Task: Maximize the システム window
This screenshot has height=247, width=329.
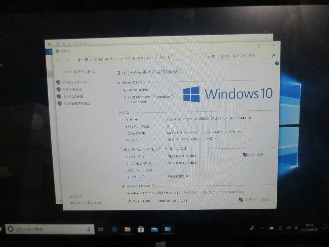Action: 260,46
